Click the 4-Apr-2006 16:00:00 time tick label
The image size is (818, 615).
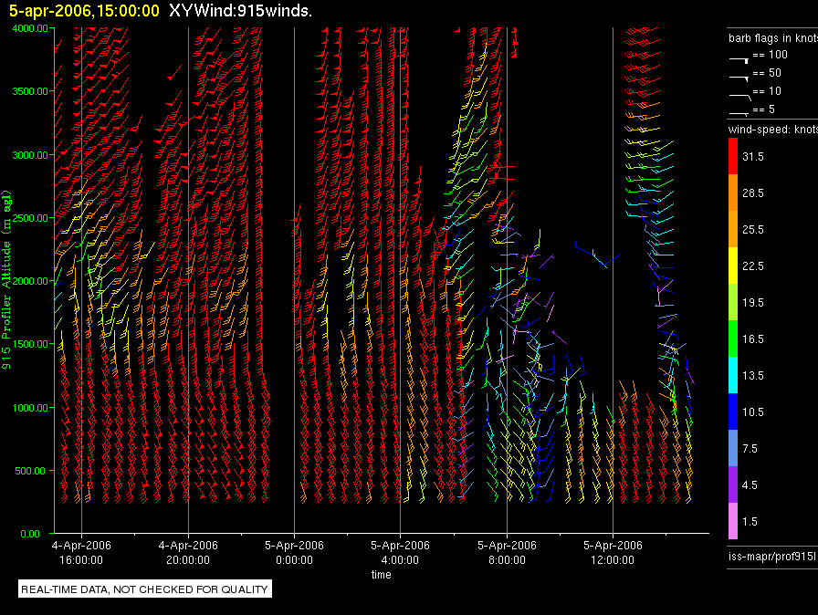81,551
